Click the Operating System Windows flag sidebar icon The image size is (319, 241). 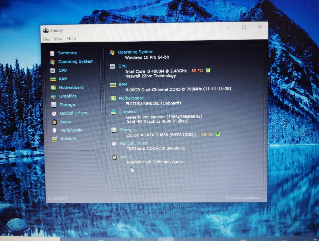coord(52,62)
